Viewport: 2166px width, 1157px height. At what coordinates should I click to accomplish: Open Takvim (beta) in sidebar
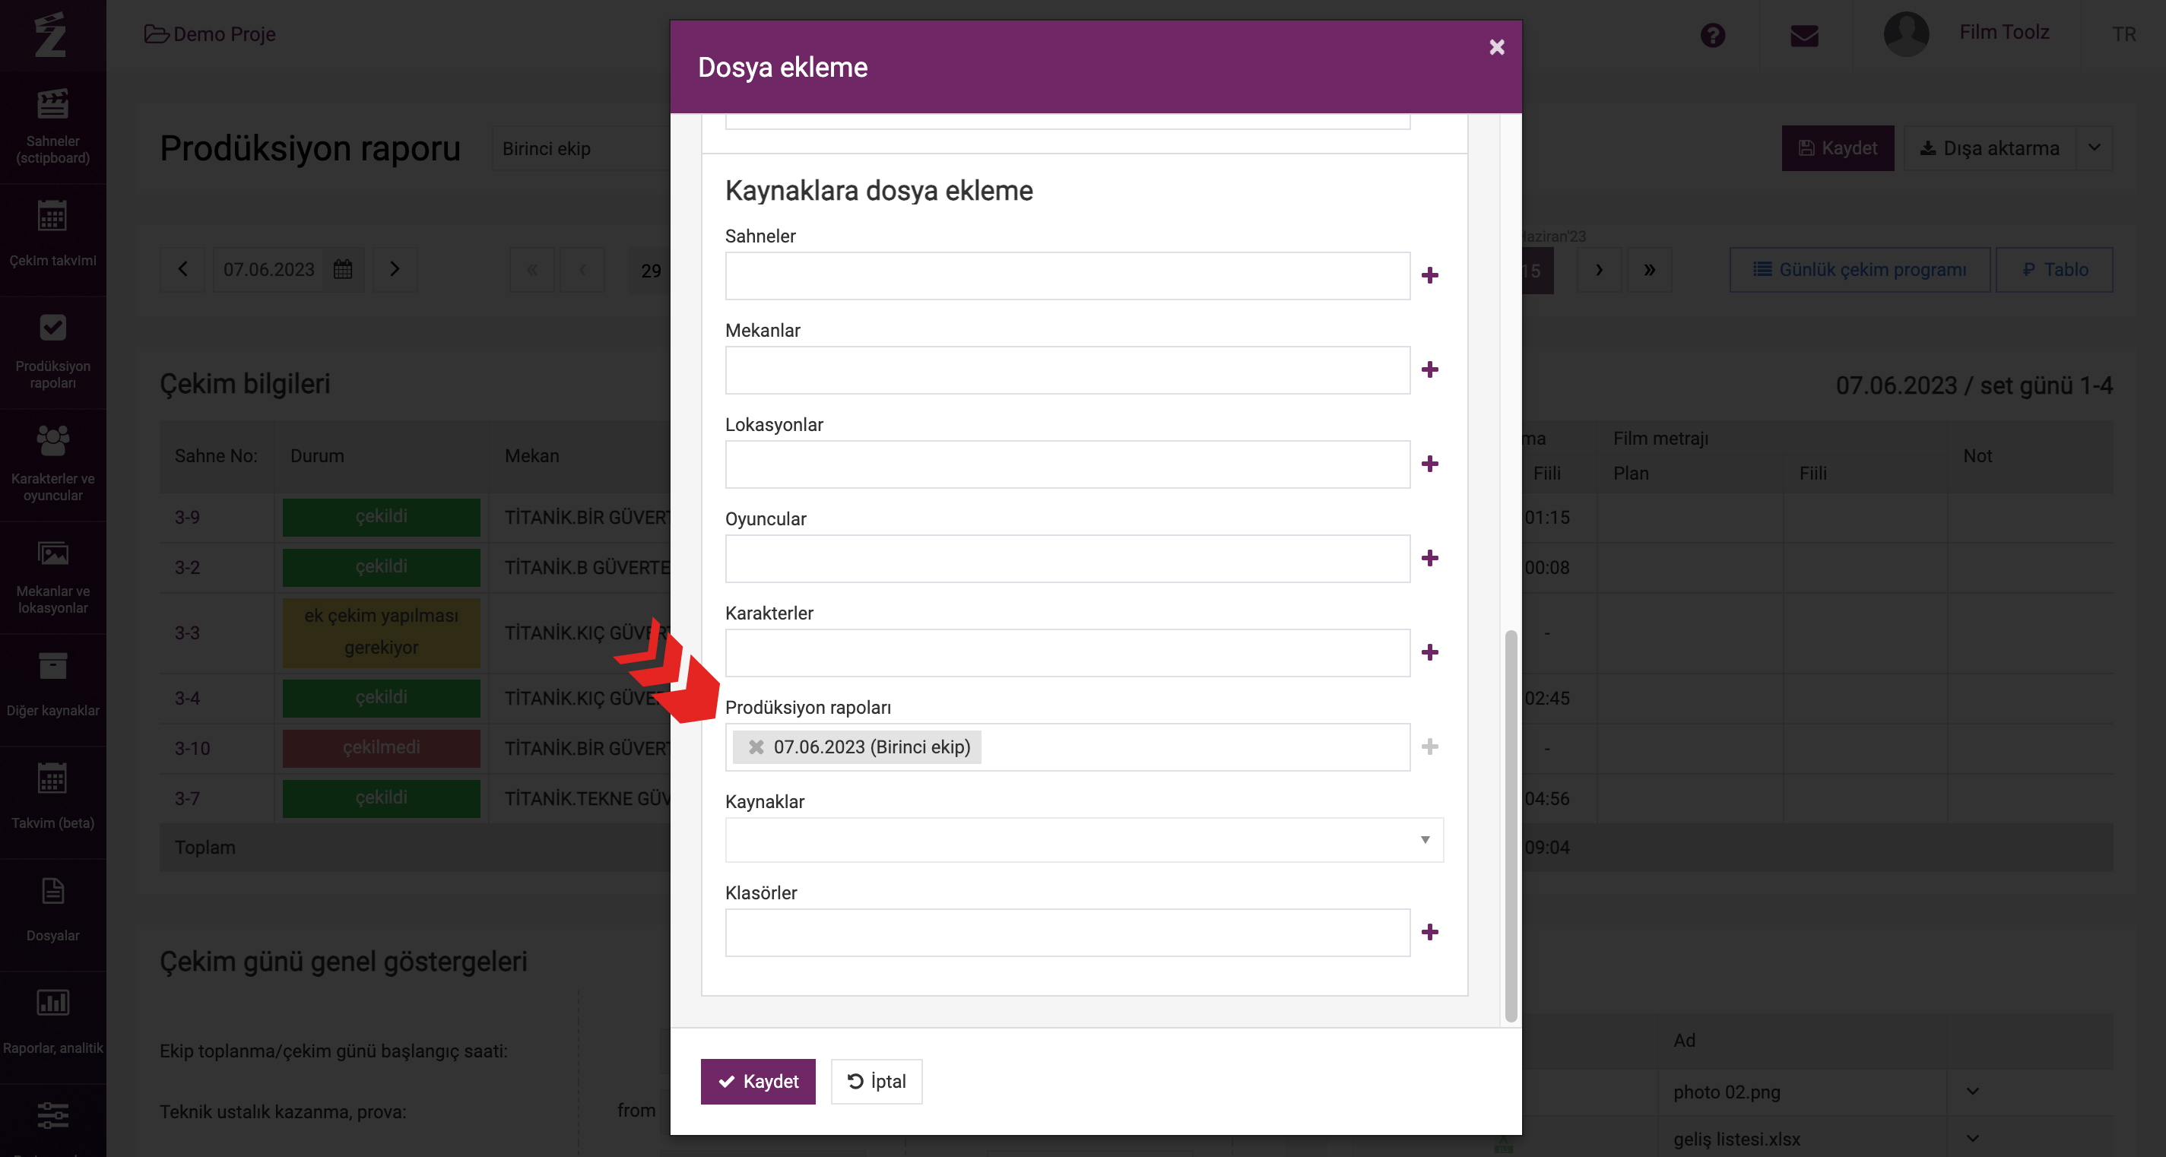(x=53, y=802)
